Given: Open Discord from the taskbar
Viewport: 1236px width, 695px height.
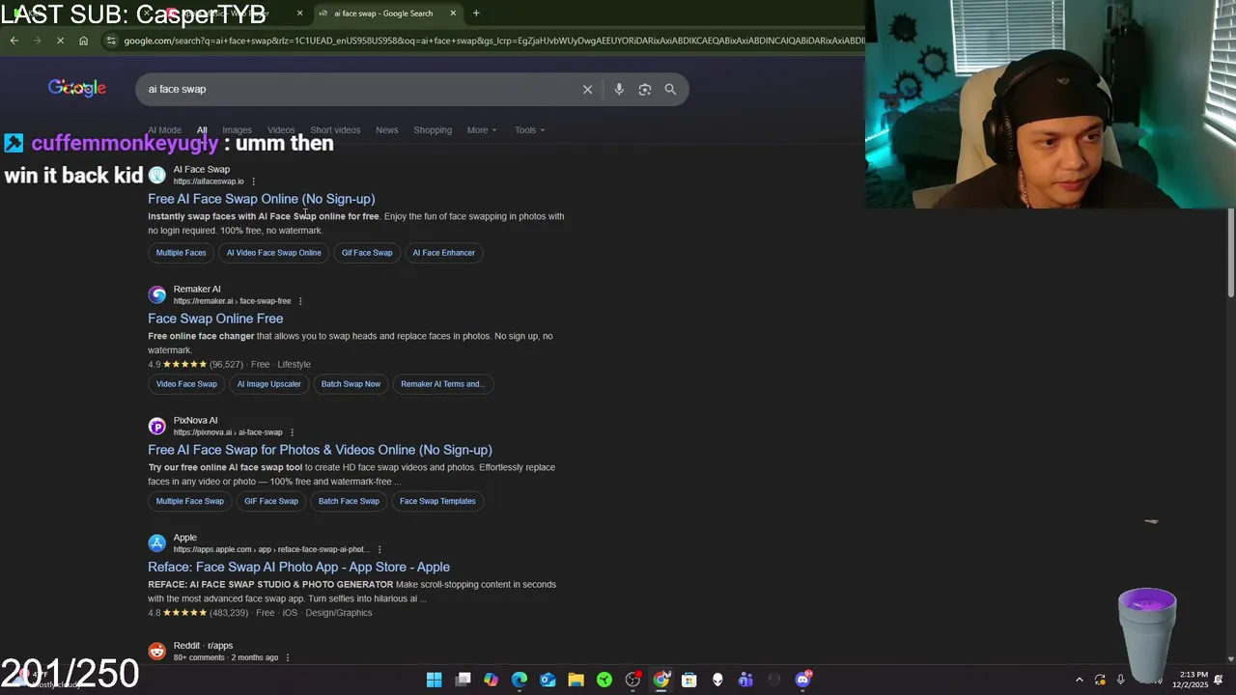Looking at the screenshot, I should [x=802, y=680].
